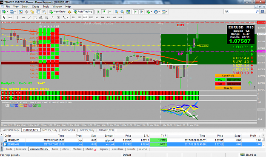Switch timeframe to MN
The width and height of the screenshot is (266, 157).
pyautogui.click(x=120, y=17)
